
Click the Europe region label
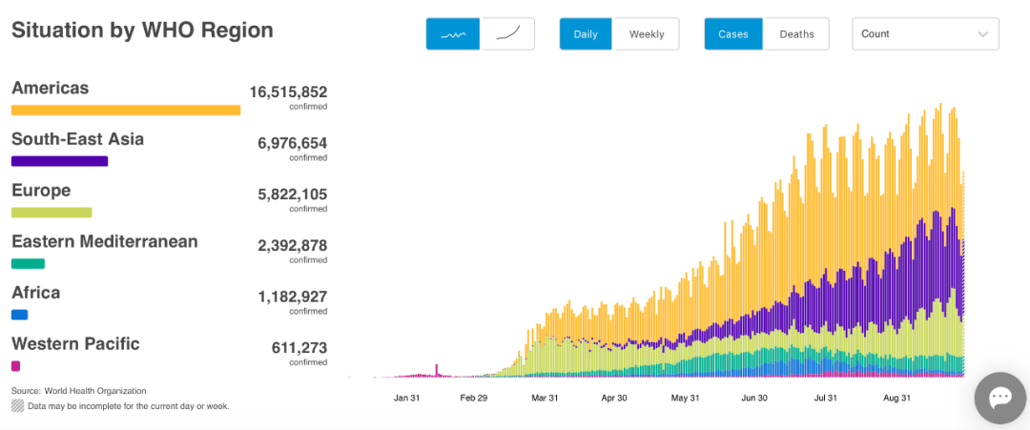click(x=41, y=191)
